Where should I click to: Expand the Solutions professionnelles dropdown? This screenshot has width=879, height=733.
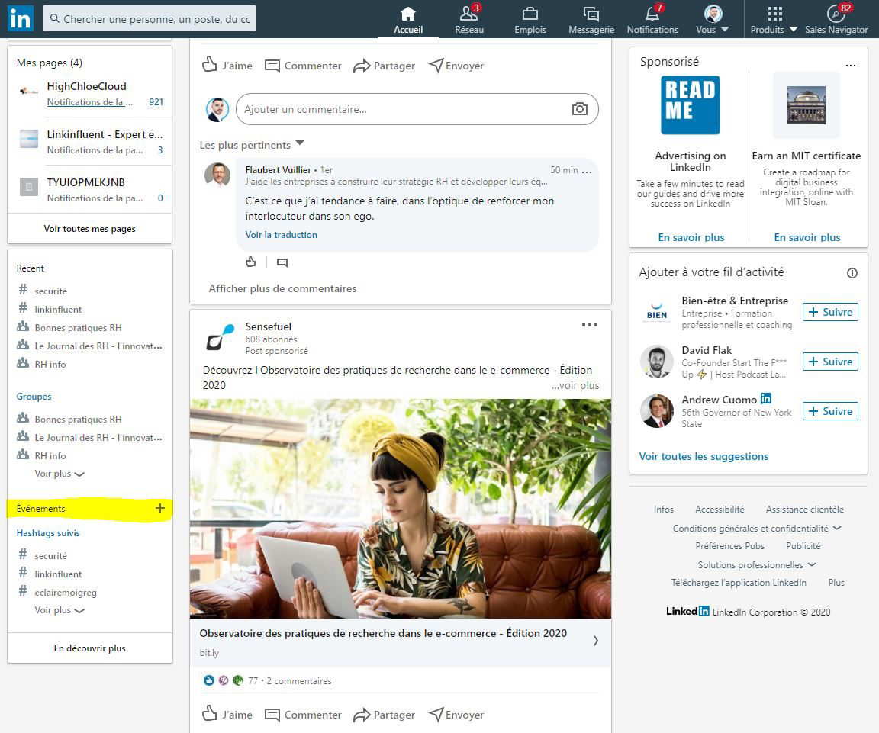(x=757, y=565)
